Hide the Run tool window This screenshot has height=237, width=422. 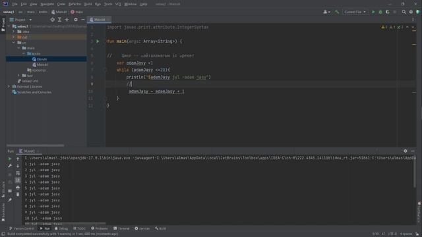coord(413,151)
